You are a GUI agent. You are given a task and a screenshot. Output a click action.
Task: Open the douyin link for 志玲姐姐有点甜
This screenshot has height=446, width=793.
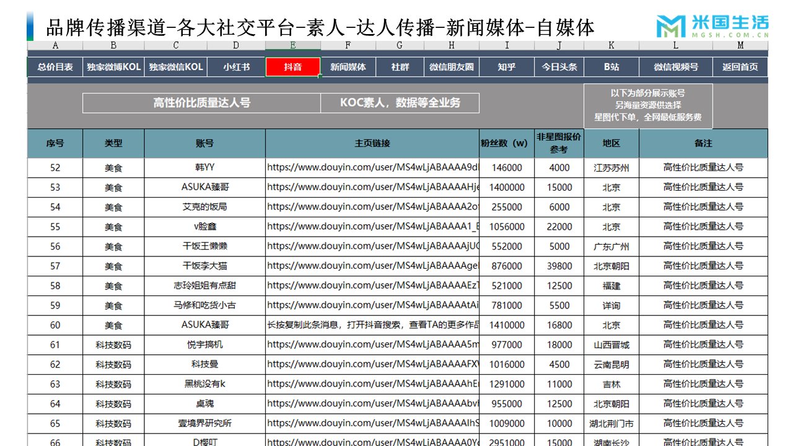[372, 286]
